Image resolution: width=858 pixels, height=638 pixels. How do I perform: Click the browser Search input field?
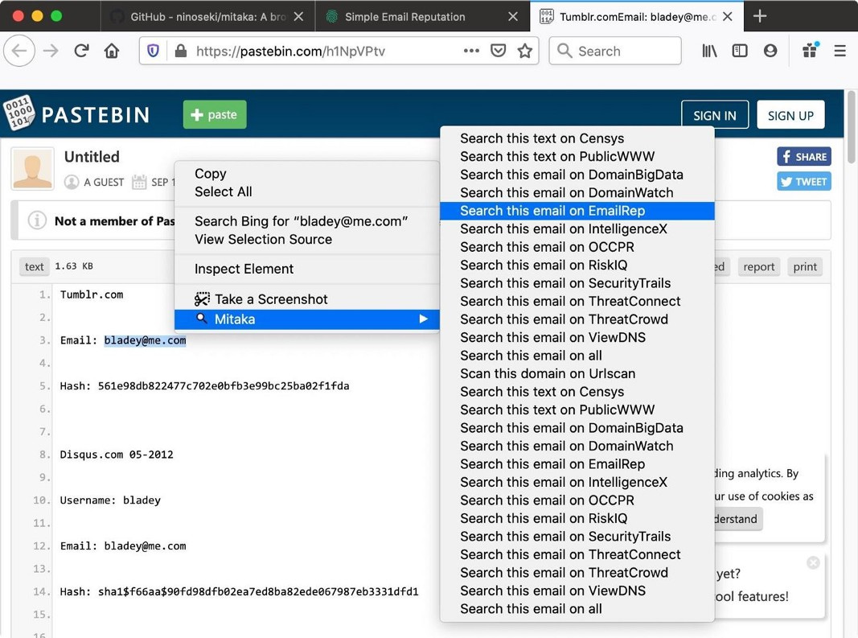[615, 51]
